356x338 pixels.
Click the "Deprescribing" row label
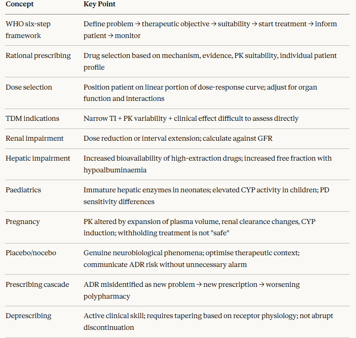click(x=28, y=316)
